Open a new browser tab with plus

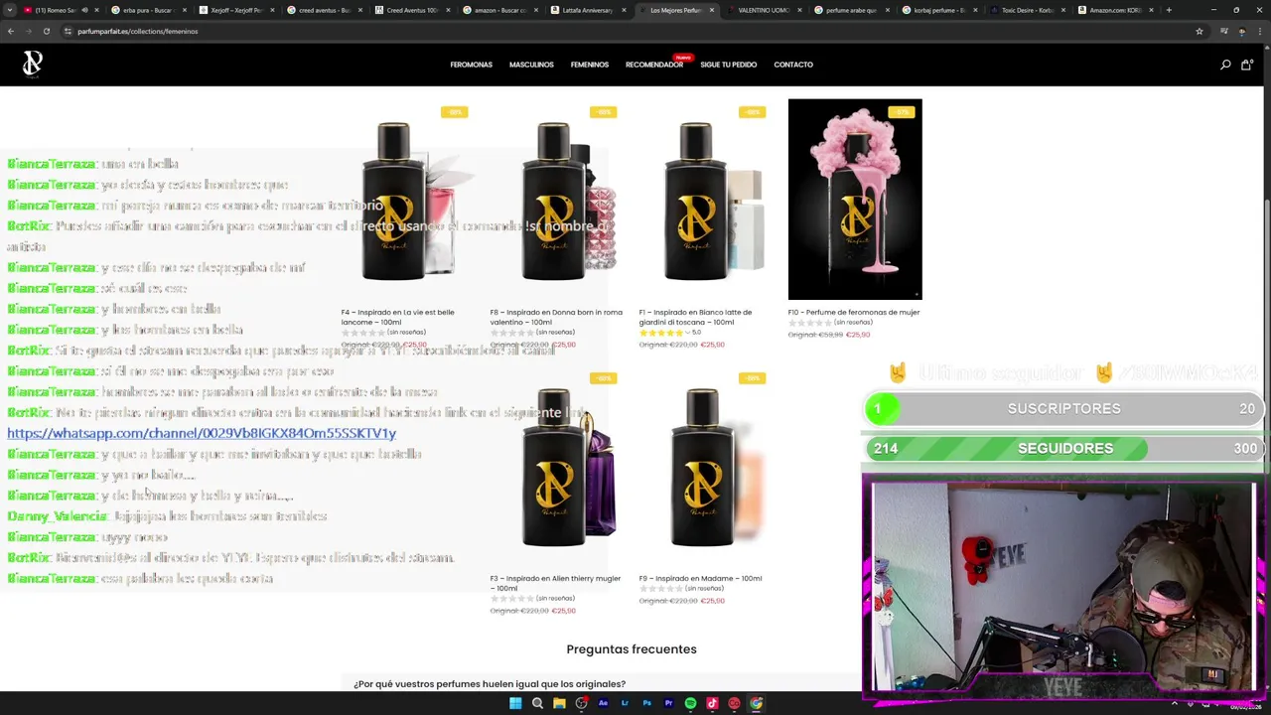coord(1169,10)
